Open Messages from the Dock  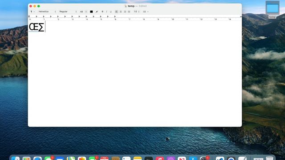(49, 158)
